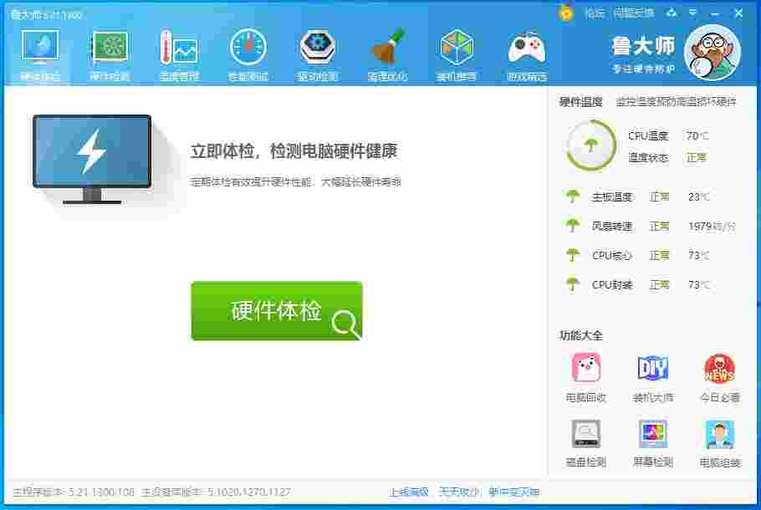Open the main menu dropdown arrow in title bar
The height and width of the screenshot is (510, 761).
point(692,13)
